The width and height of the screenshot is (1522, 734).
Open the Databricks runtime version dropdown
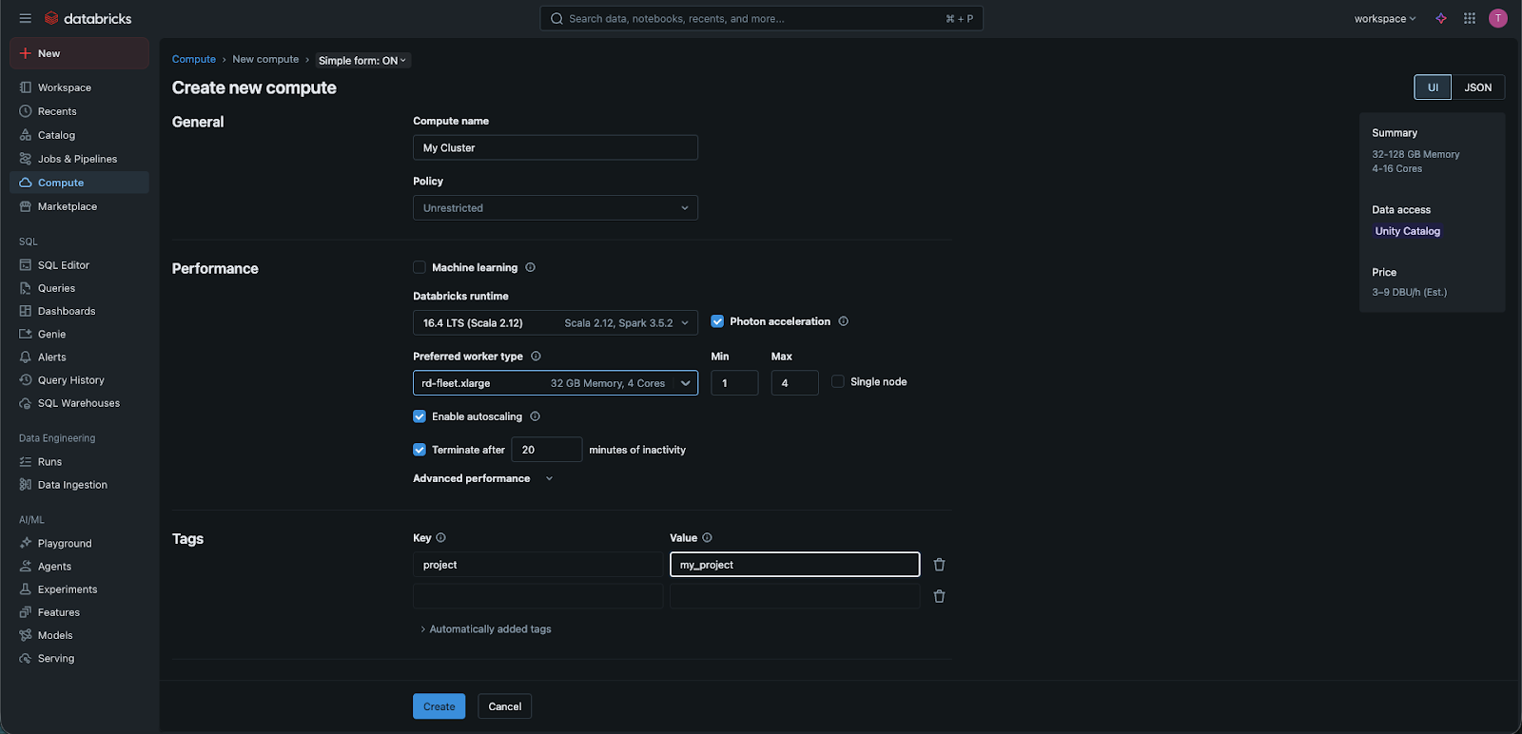coord(555,323)
